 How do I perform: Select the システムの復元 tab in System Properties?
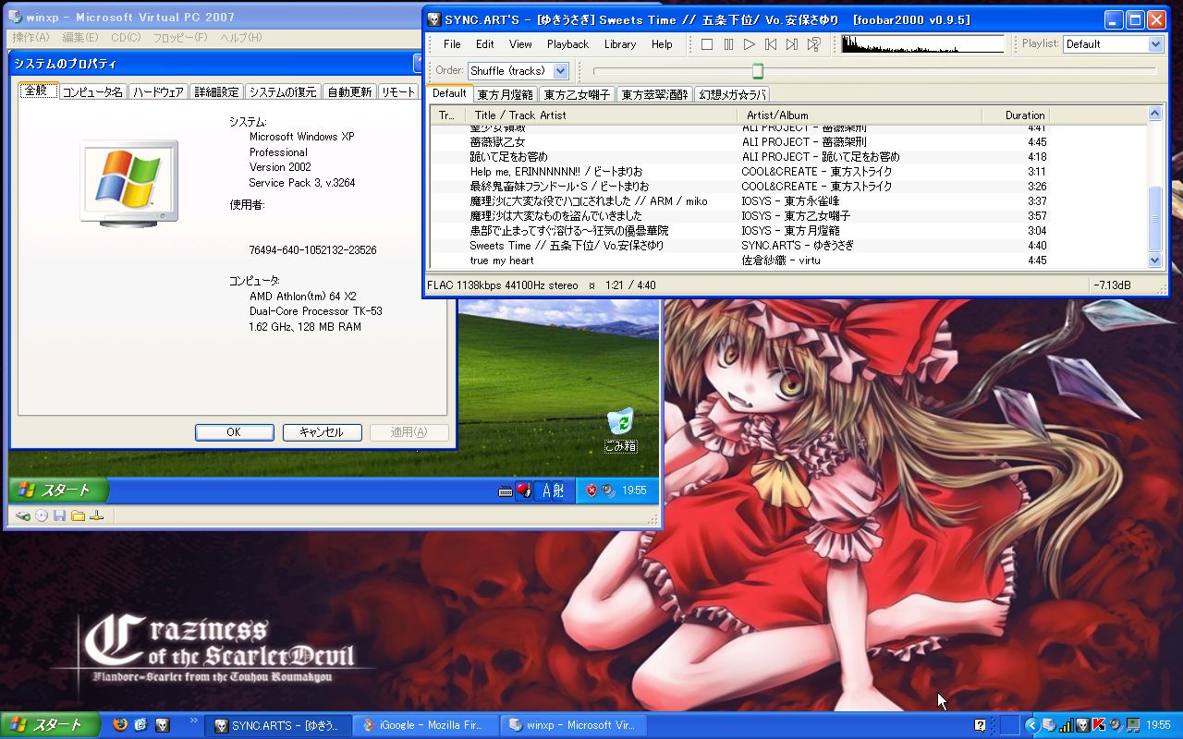coord(283,92)
